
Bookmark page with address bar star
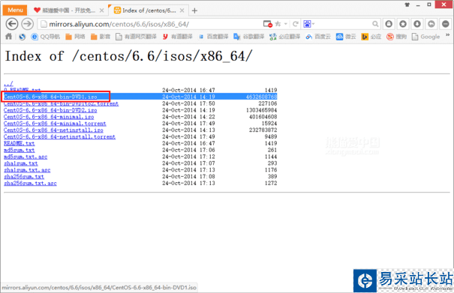tap(278, 24)
